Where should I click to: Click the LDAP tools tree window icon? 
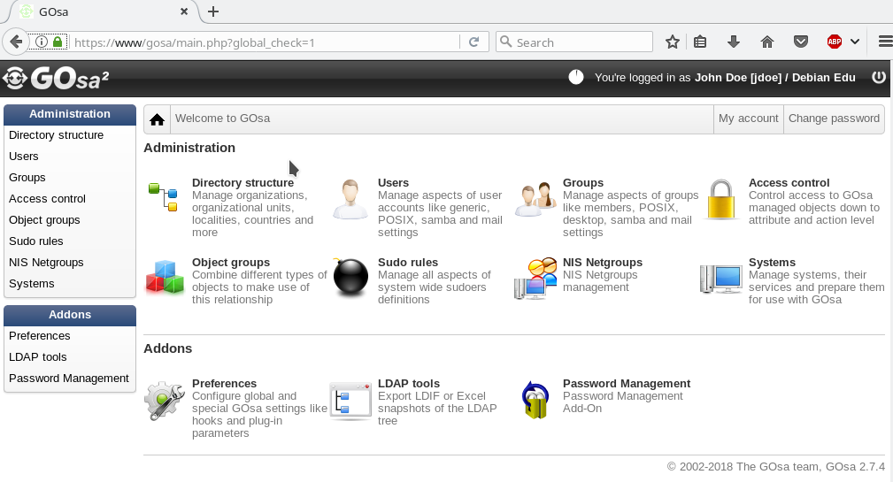click(x=350, y=402)
